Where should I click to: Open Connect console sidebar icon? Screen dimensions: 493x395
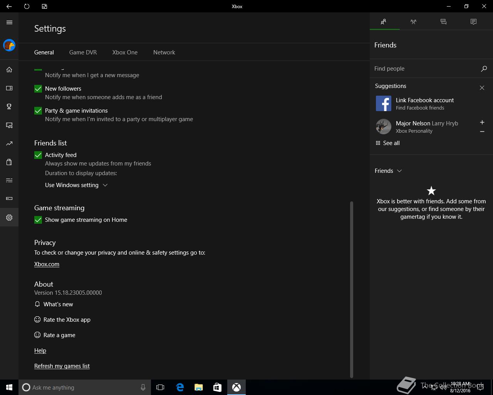click(9, 199)
